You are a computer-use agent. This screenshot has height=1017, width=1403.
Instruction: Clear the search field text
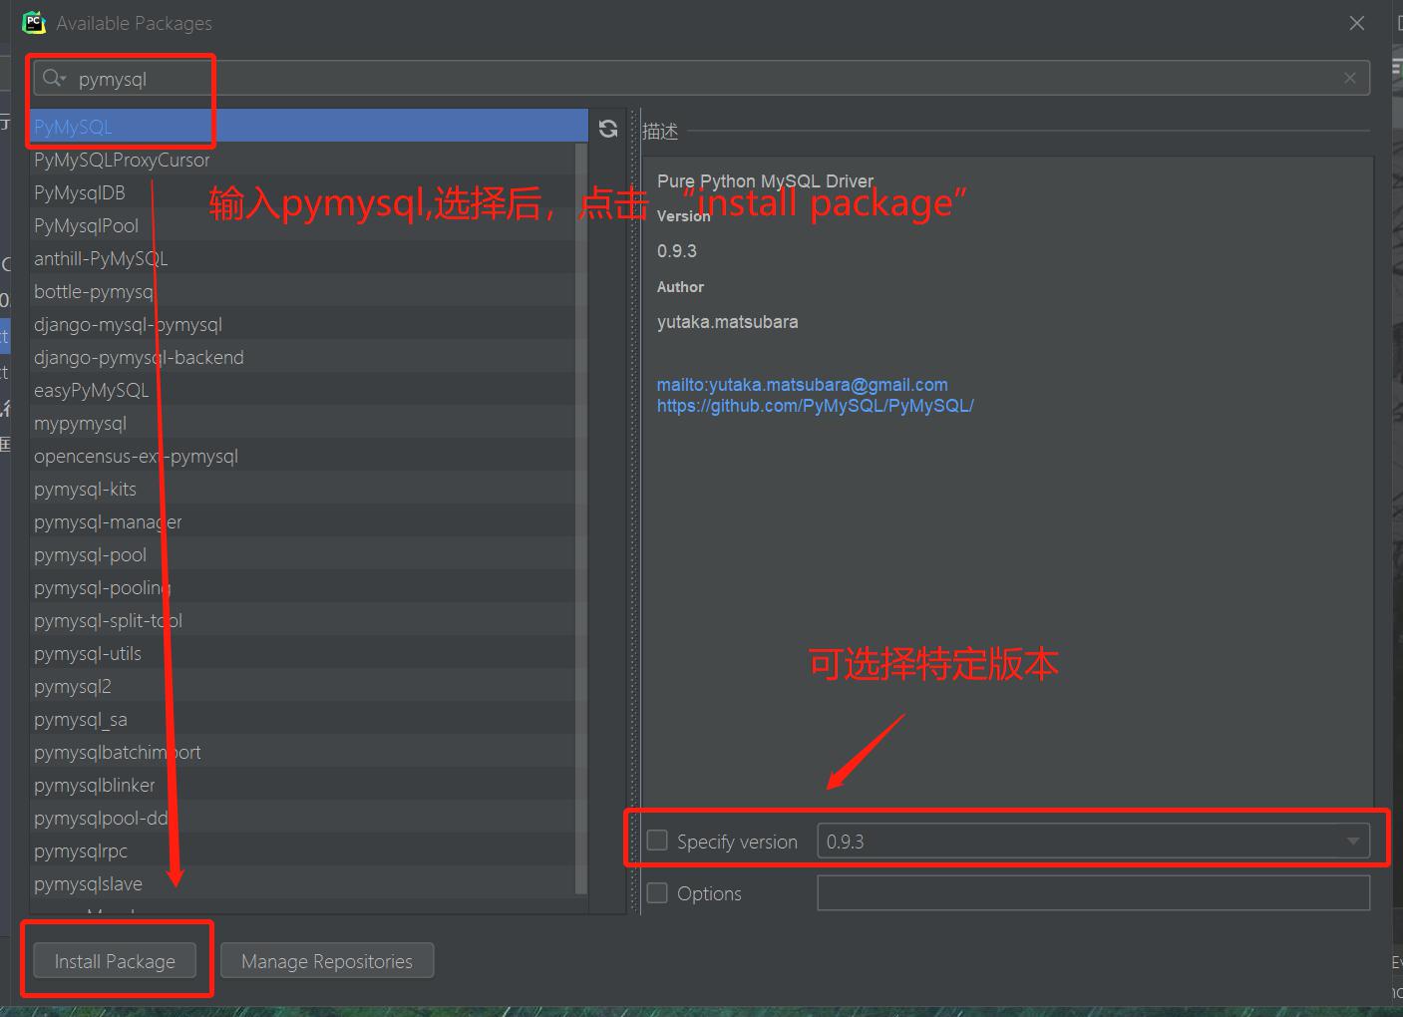(x=1349, y=78)
